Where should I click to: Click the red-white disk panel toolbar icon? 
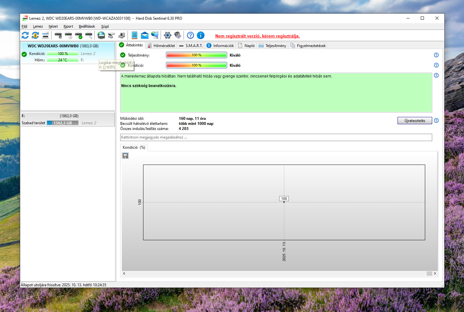point(45,35)
